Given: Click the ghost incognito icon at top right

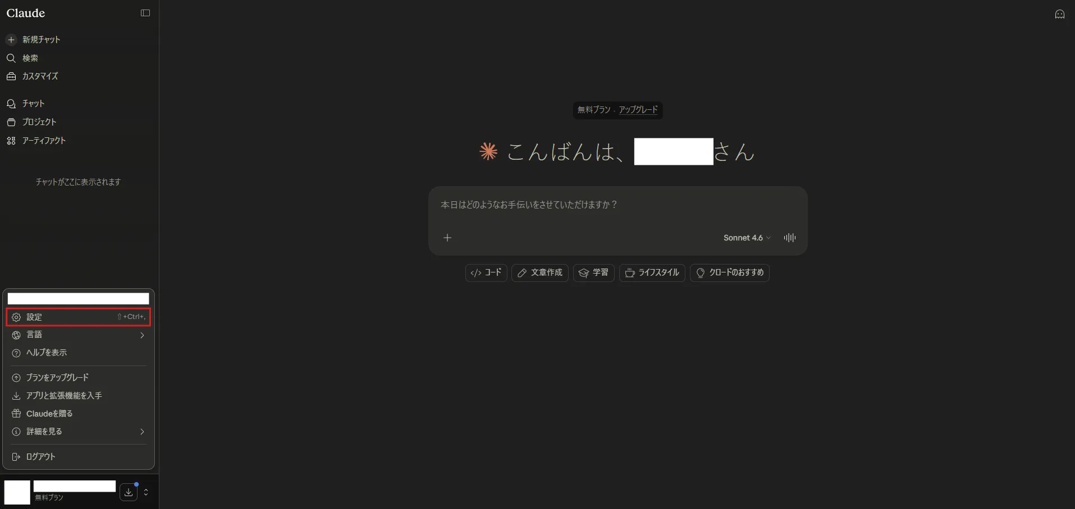Looking at the screenshot, I should coord(1059,14).
